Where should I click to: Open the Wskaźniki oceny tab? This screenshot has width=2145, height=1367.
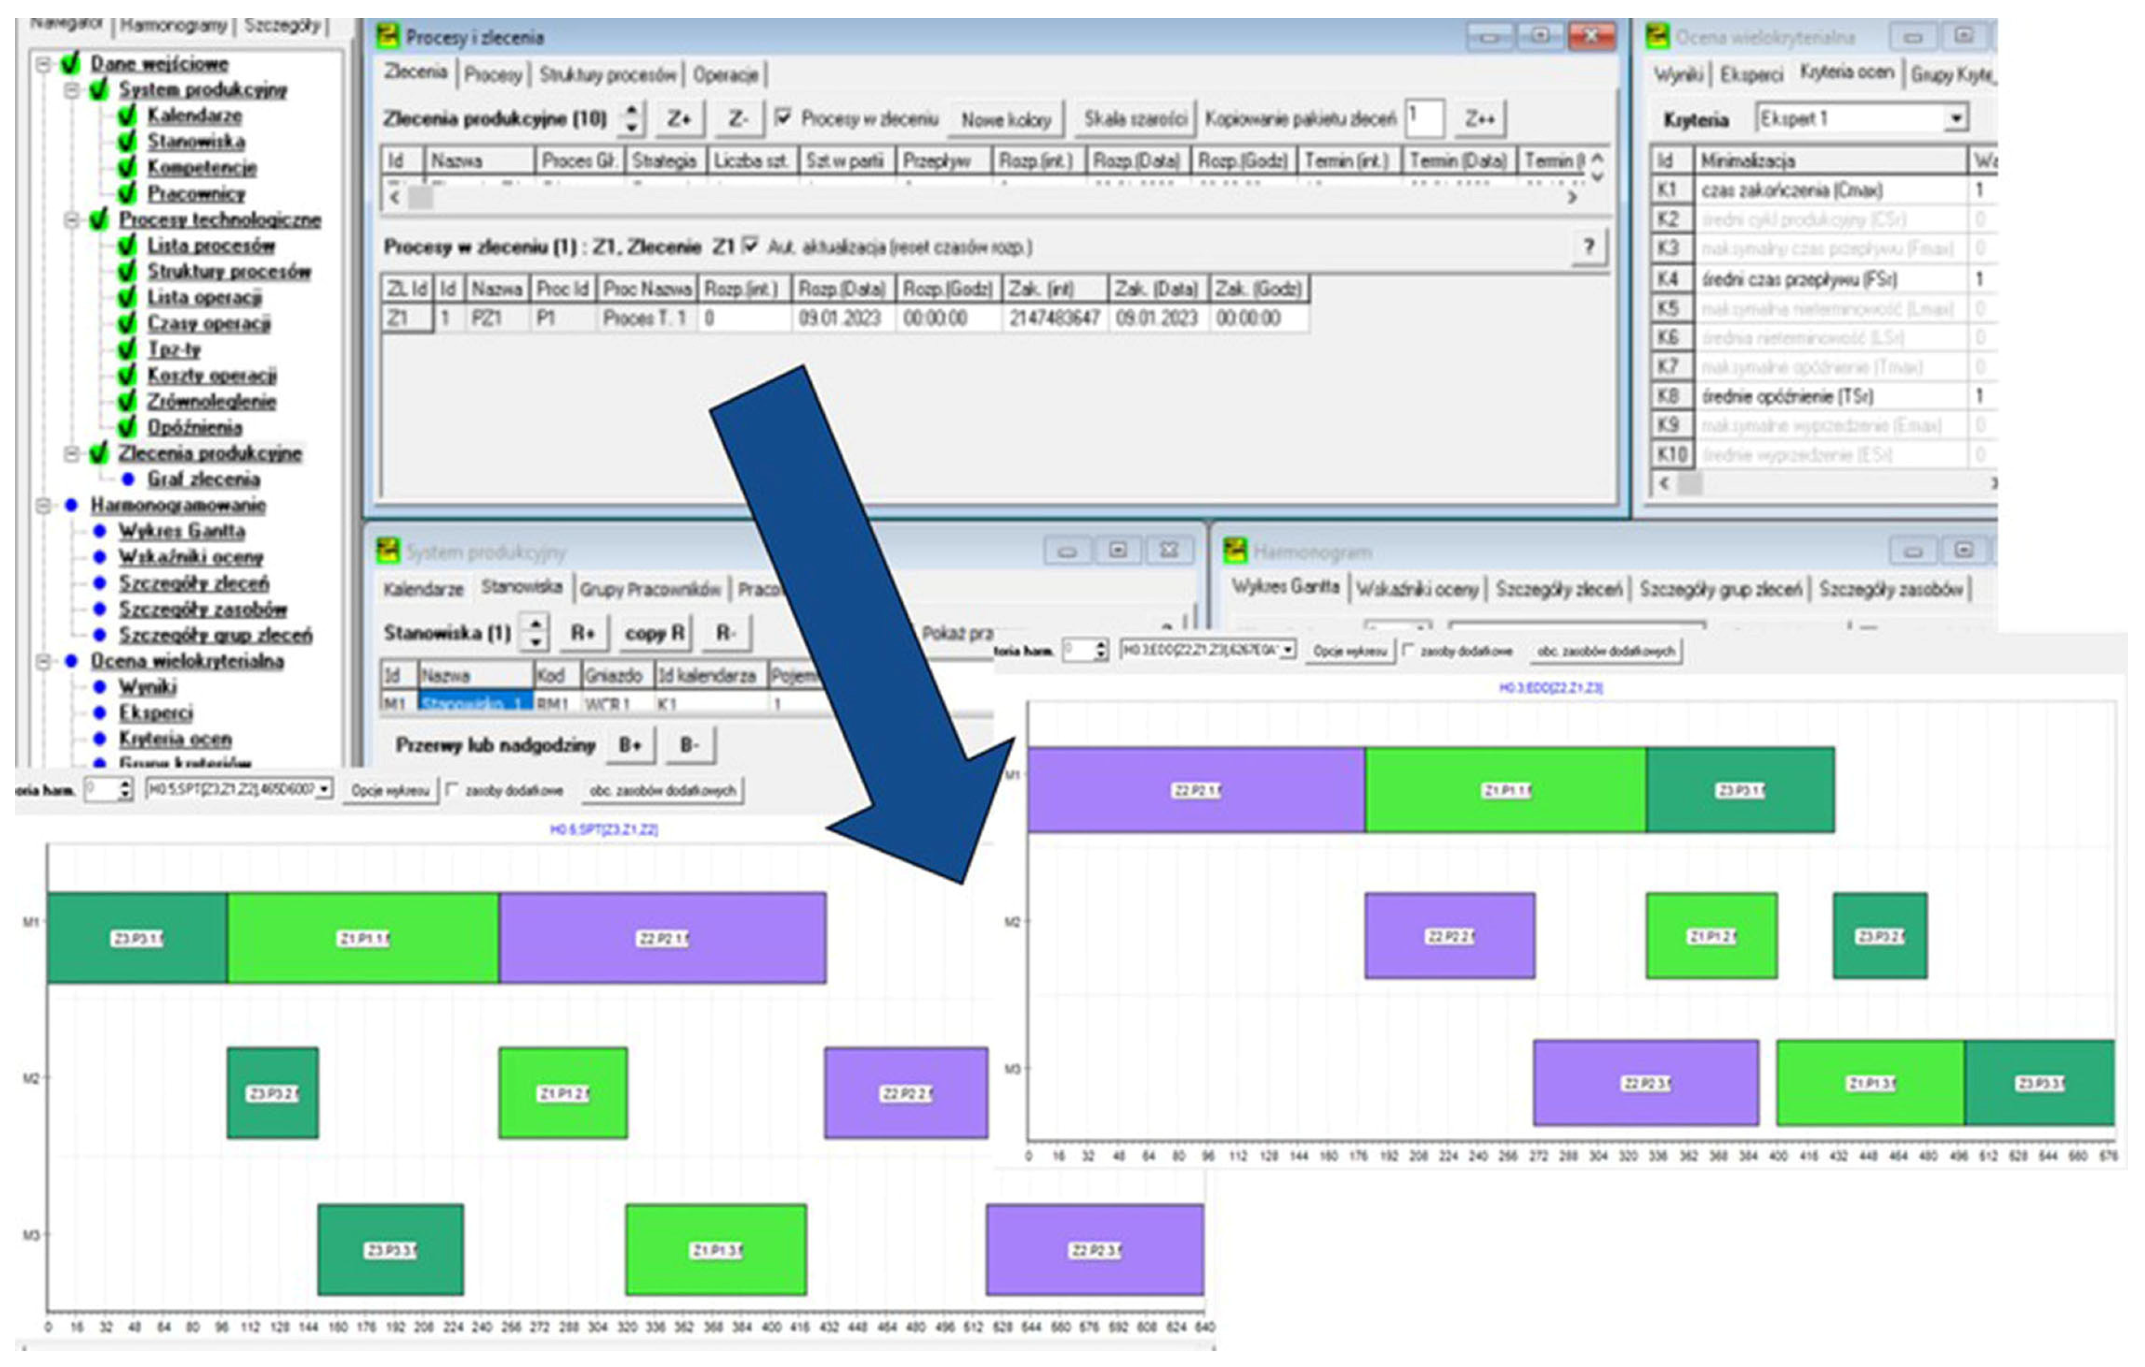pos(1417,589)
